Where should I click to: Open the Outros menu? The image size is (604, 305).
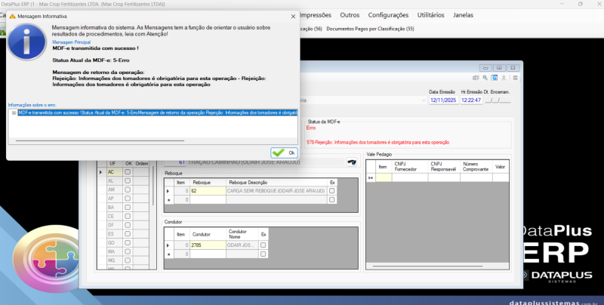pos(350,15)
